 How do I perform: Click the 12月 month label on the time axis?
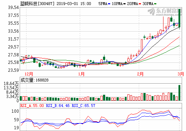pyautogui.click(x=29, y=74)
